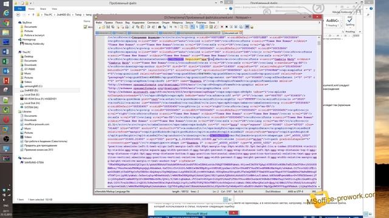Click Close document icon in Notepad++ toolbar
Screen dimensions: 389x218
point(118,27)
